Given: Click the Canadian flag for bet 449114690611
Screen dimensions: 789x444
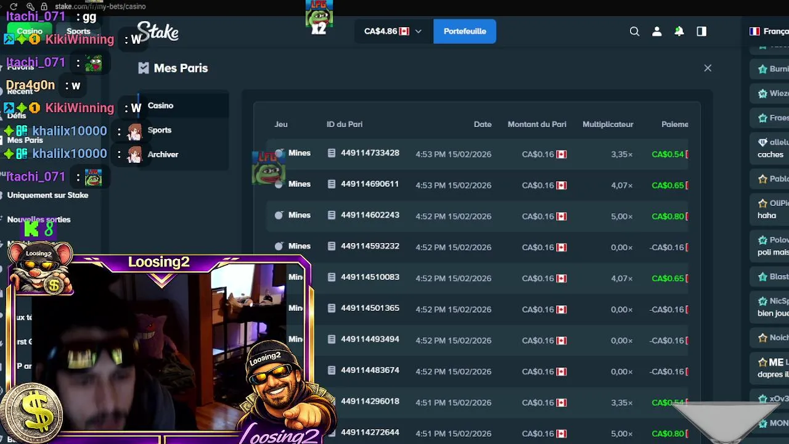Looking at the screenshot, I should pos(561,185).
